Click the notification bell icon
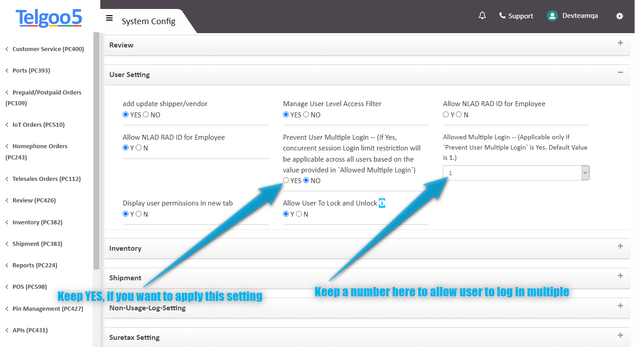The height and width of the screenshot is (347, 635). (482, 16)
